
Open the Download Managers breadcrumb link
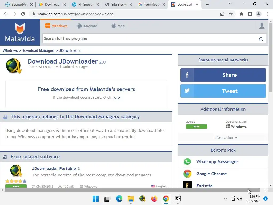tap(38, 50)
